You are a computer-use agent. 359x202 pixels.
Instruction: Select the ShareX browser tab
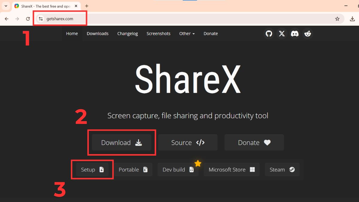click(x=45, y=6)
